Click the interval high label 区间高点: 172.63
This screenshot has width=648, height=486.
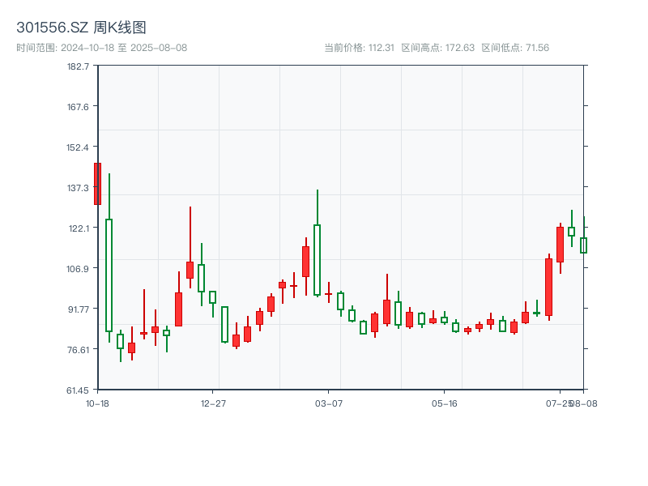coord(438,48)
